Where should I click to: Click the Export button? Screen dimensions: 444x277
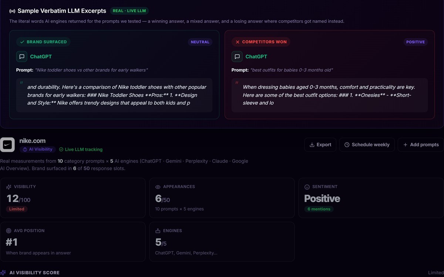click(x=320, y=145)
